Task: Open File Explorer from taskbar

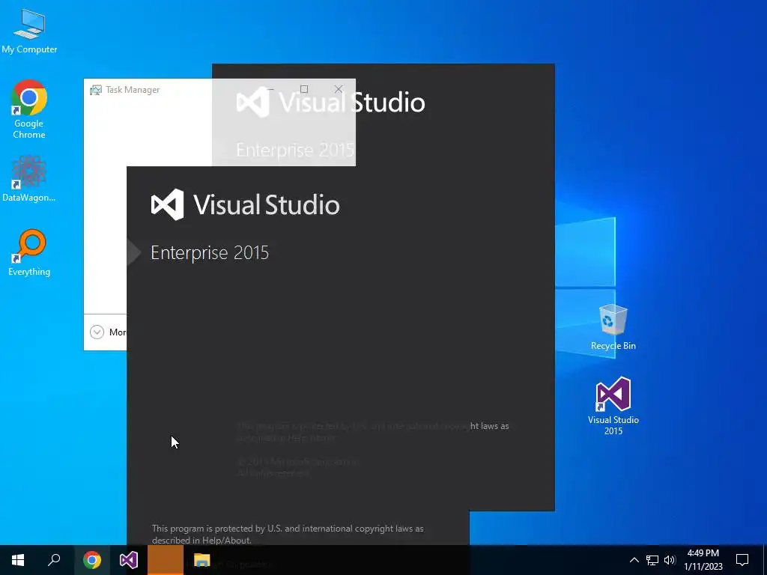Action: coord(202,560)
